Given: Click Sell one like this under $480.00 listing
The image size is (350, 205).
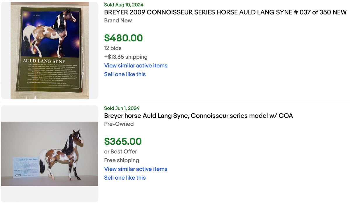Looking at the screenshot, I should point(125,74).
